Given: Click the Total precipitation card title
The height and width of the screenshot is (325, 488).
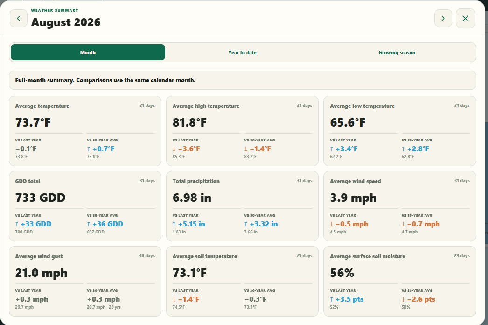Looking at the screenshot, I should coord(196,181).
